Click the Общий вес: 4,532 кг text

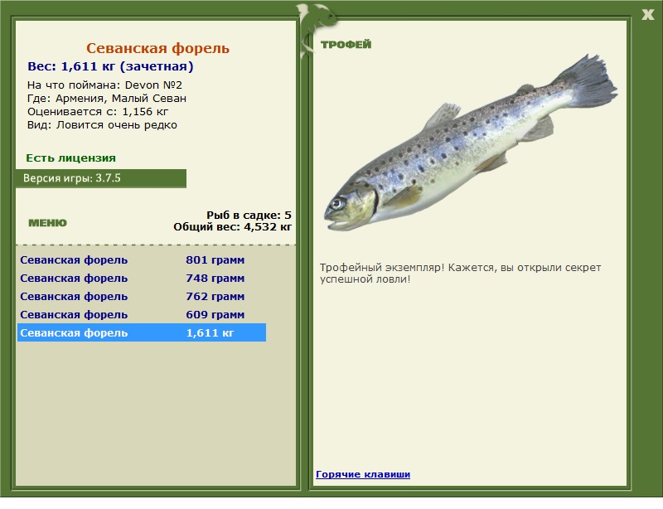tap(233, 227)
